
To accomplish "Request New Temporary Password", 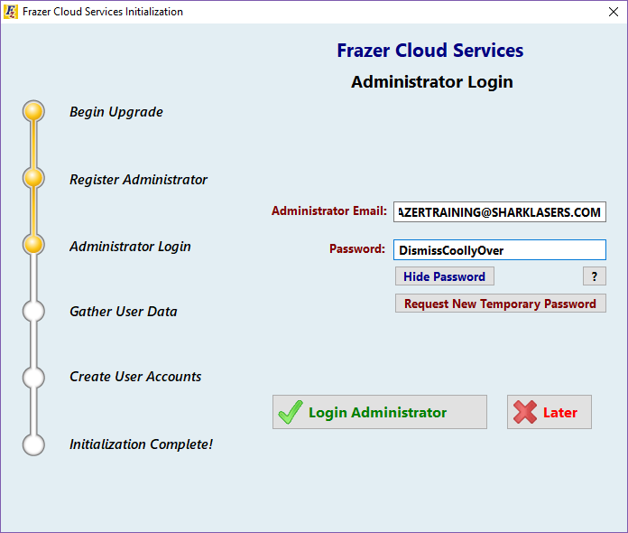I will [500, 304].
